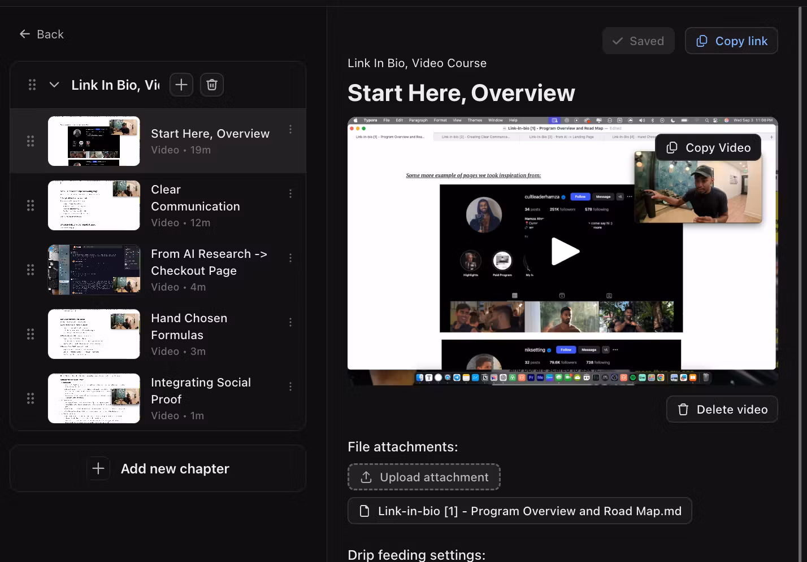Click the plus icon beside the chapter title
This screenshot has height=562, width=807.
pyautogui.click(x=181, y=85)
